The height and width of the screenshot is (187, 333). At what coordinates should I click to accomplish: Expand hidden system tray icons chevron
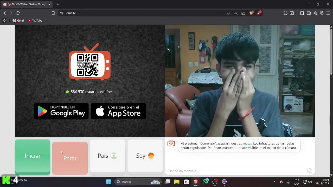coord(274,182)
